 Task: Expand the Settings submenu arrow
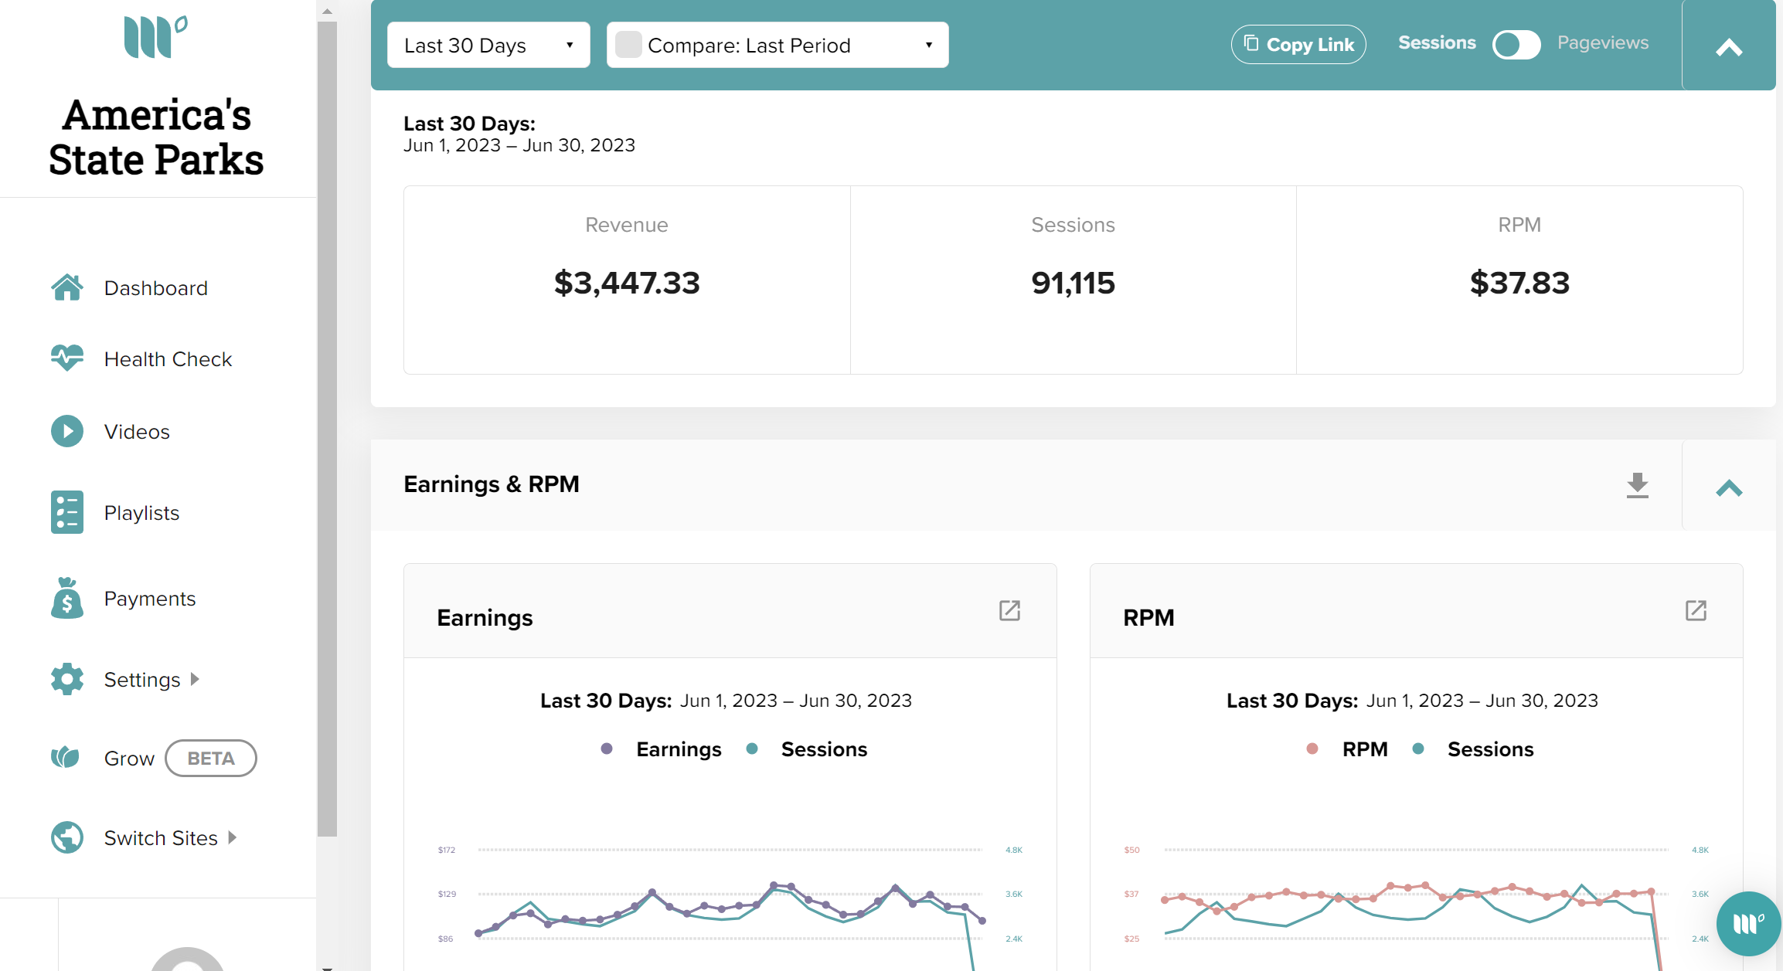click(x=195, y=679)
